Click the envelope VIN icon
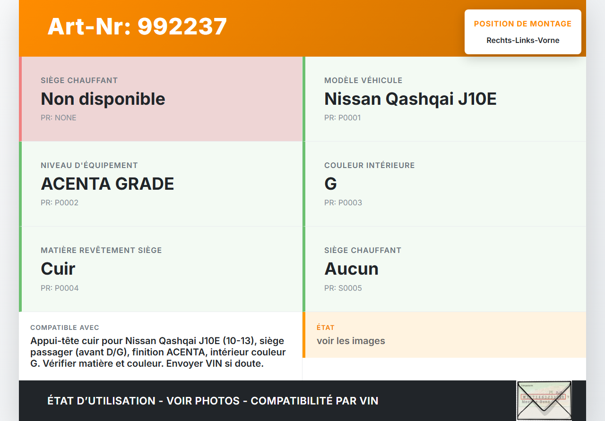 544,400
